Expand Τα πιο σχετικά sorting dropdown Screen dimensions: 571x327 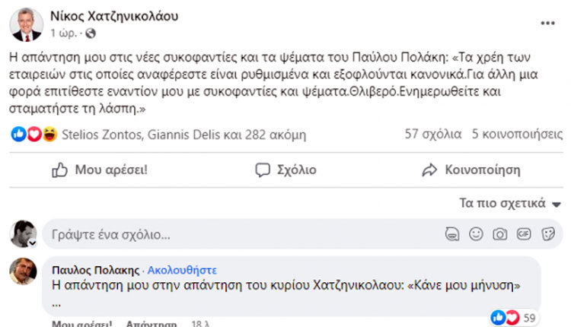510,204
